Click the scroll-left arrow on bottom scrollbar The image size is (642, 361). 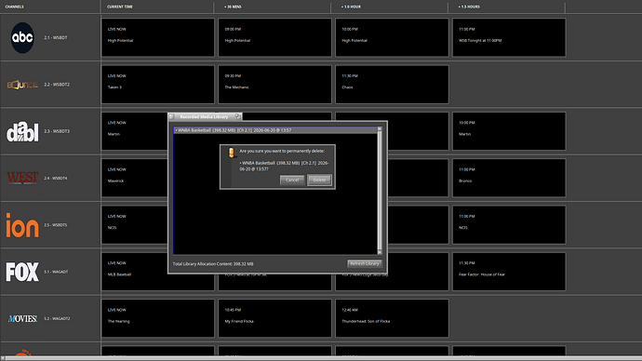coord(3,358)
